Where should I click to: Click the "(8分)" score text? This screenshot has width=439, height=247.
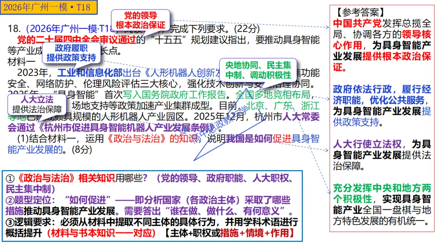[x=82, y=149]
